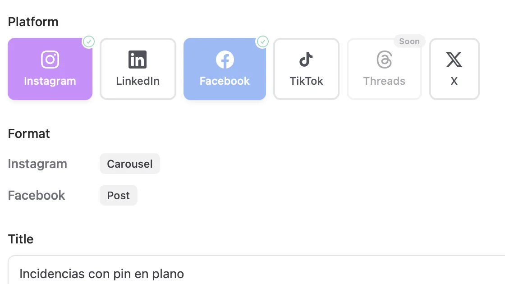Click the Title field 'Incidencias con pin en plano'
Viewport: 505px width, 284px height.
tap(257, 270)
